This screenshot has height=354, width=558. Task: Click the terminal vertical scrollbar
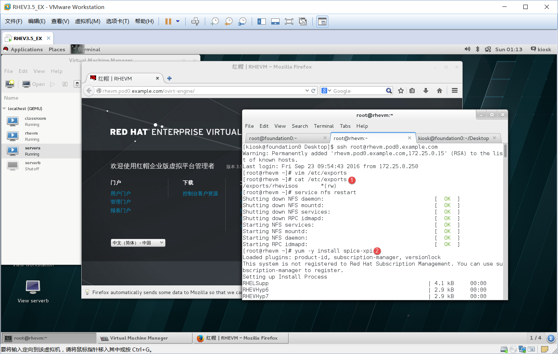click(x=505, y=151)
